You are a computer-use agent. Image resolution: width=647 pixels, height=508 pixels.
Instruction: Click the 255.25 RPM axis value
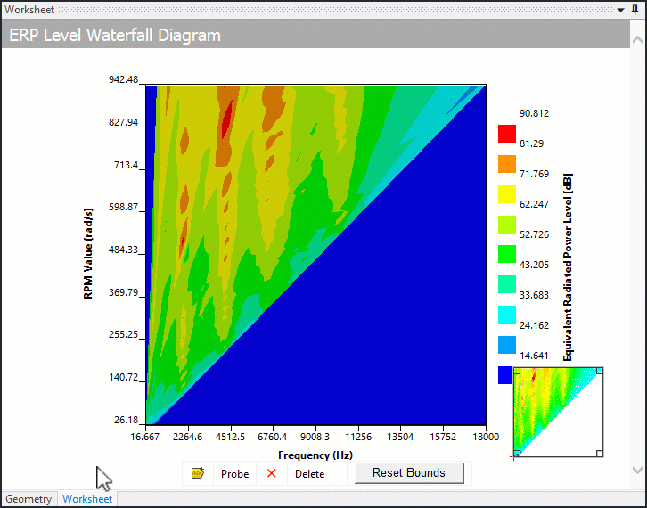click(123, 334)
